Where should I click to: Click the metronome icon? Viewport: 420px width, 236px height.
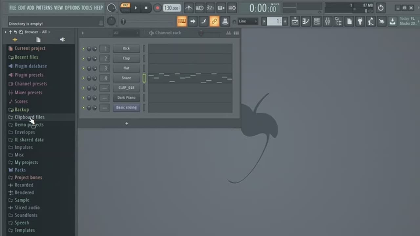click(x=188, y=8)
